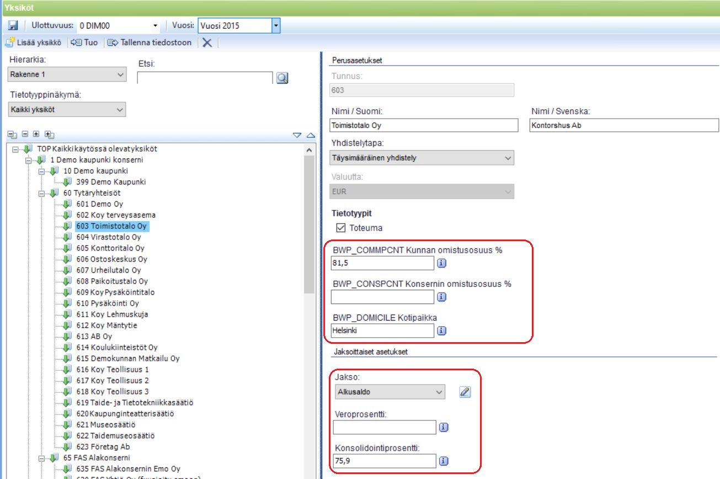The height and width of the screenshot is (479, 720).
Task: Collapse the 60 Tytäryhteisöt tree node
Action: [42, 193]
